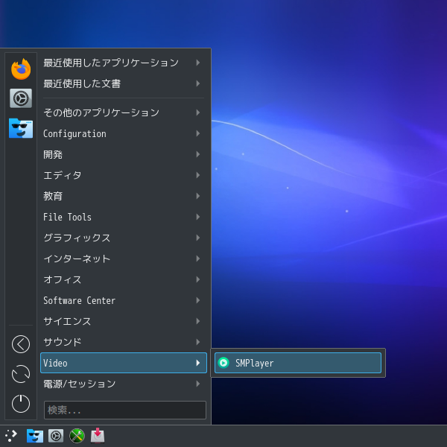Viewport: 447px width, 447px height.
Task: Open the インターネット category
Action: coord(124,259)
